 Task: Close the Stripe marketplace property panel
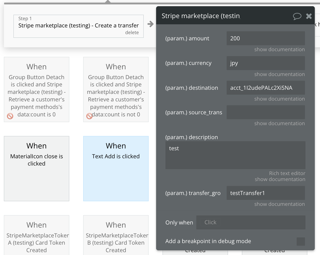coord(309,16)
